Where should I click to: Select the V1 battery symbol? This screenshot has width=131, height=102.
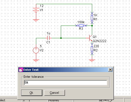point(36,10)
